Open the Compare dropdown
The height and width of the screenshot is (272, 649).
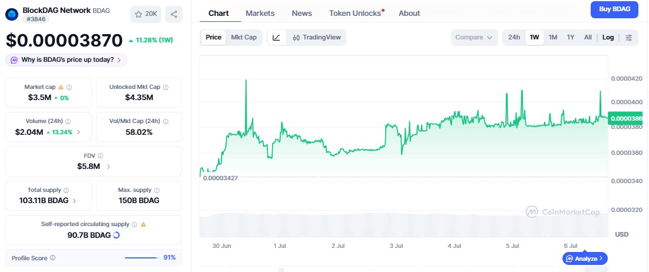(474, 37)
